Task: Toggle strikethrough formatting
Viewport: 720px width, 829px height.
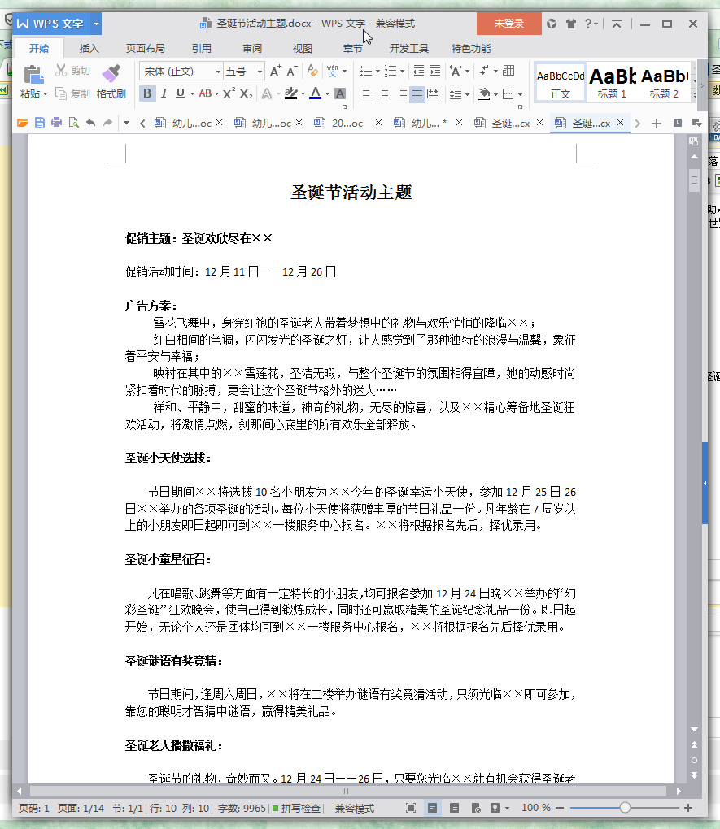Action: point(205,93)
